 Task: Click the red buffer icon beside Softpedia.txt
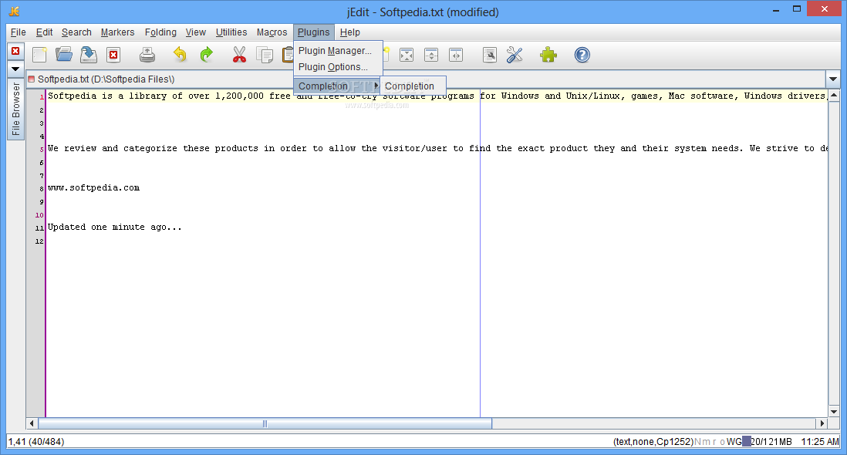[x=32, y=79]
